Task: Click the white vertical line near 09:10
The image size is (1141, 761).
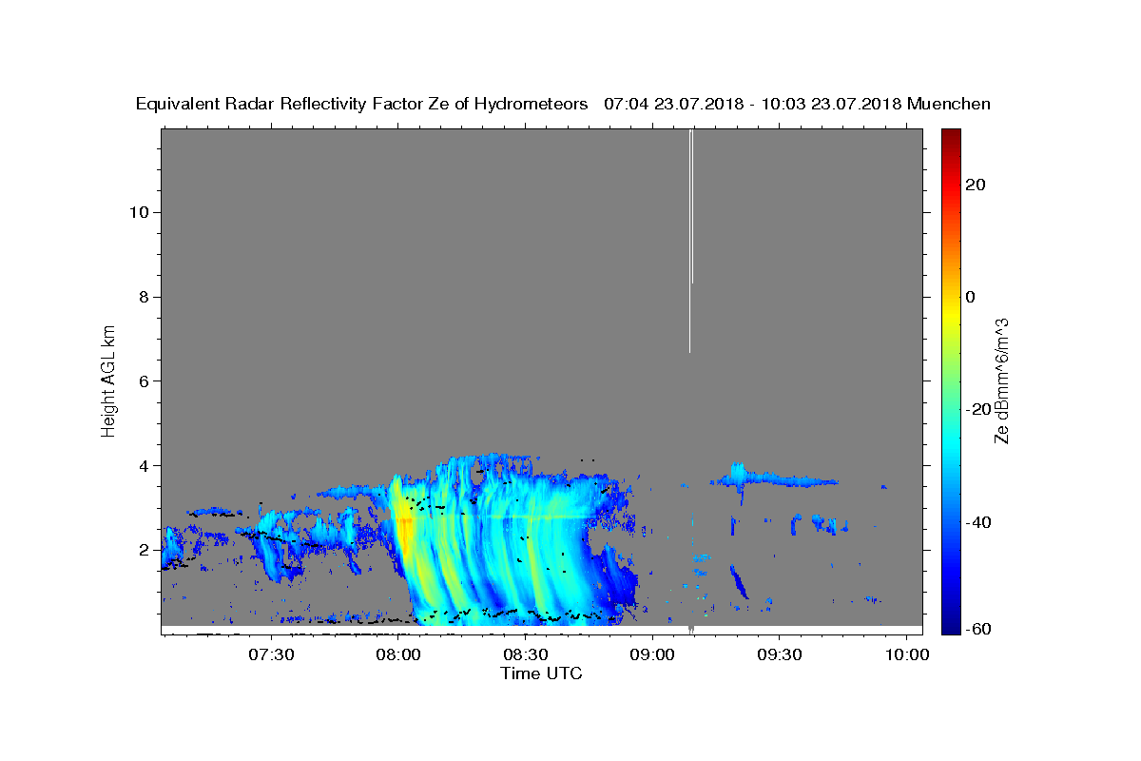Action: (x=691, y=241)
